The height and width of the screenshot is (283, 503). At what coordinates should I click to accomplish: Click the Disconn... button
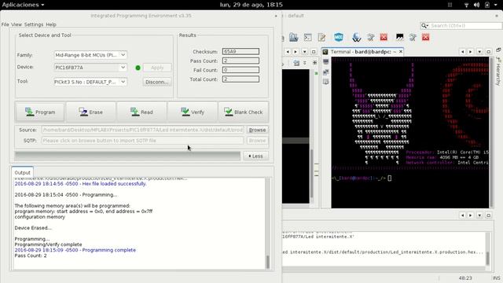157,82
